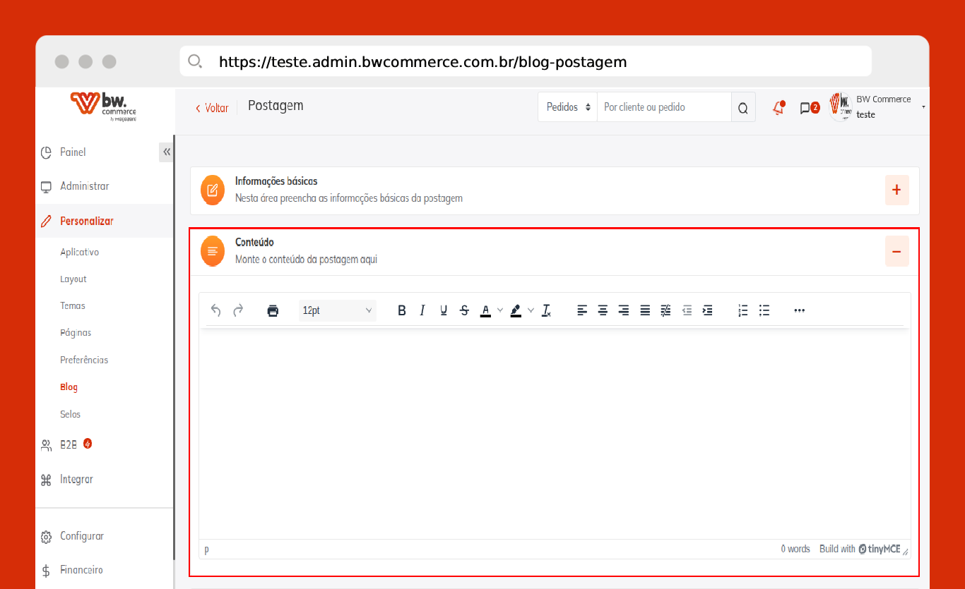Apply strikethrough formatting

click(464, 310)
